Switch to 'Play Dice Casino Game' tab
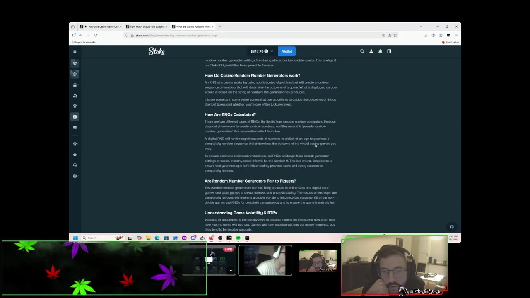This screenshot has height=298, width=530. coord(101,26)
